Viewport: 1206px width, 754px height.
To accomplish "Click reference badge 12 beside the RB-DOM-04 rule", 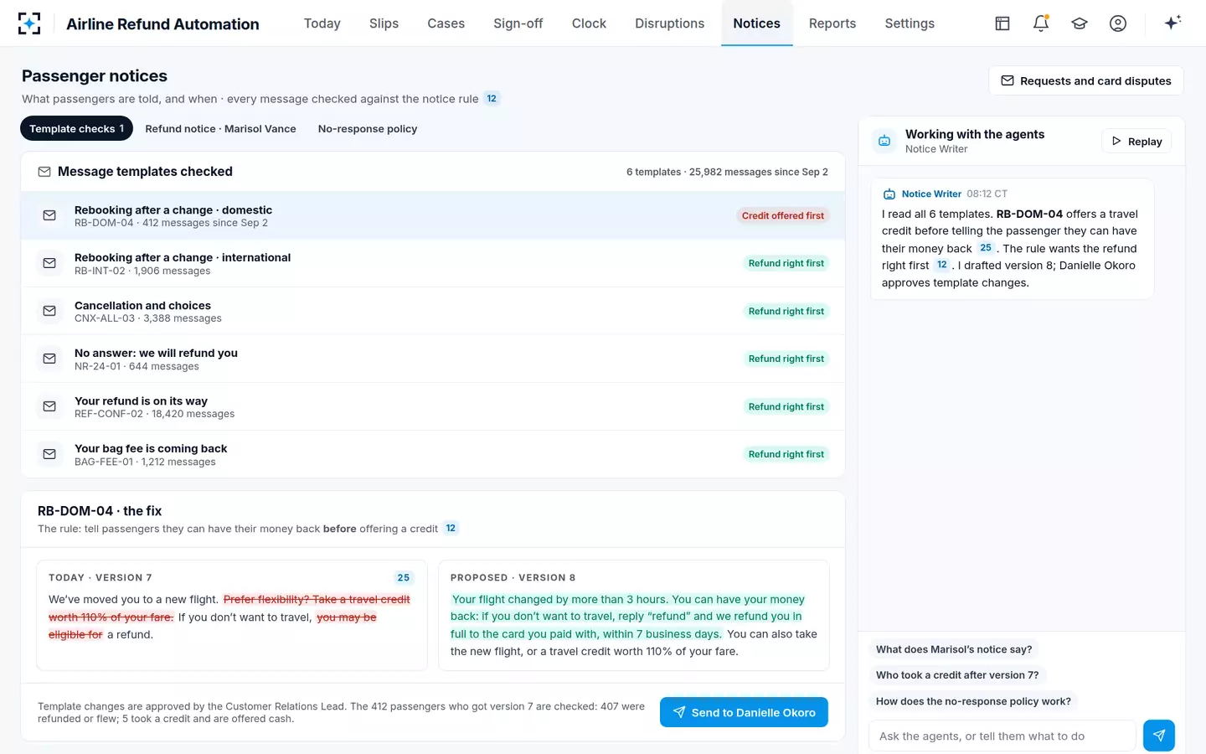I will pyautogui.click(x=451, y=529).
